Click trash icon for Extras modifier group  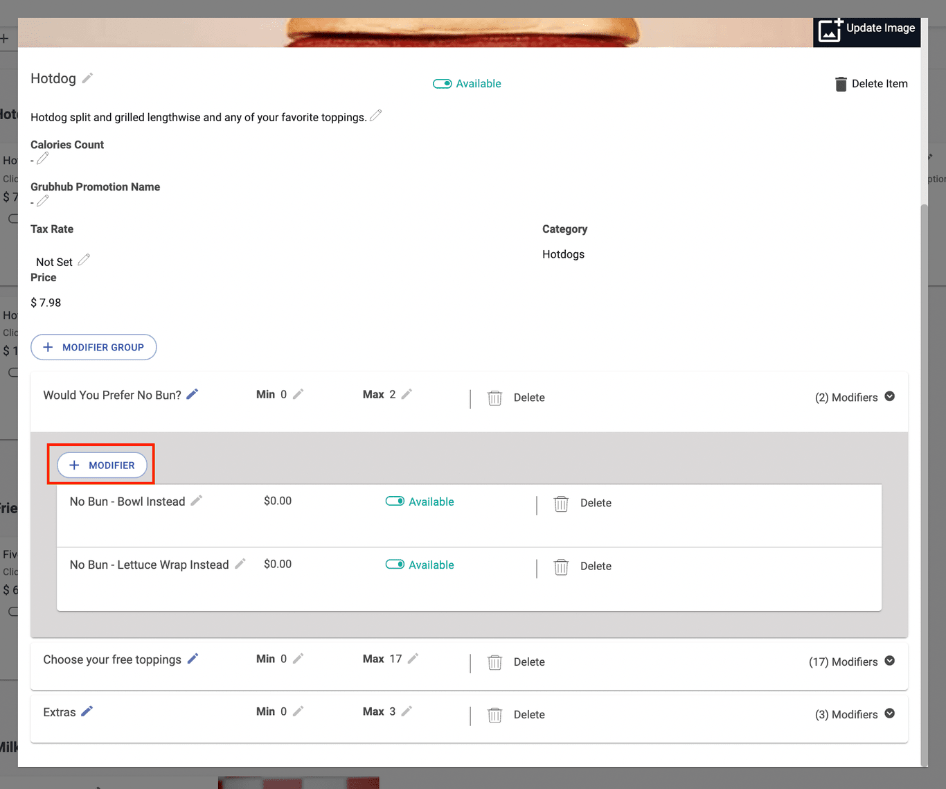[x=494, y=715]
